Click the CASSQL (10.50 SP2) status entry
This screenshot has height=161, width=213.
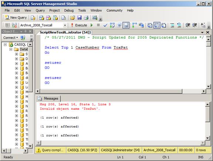82,150
